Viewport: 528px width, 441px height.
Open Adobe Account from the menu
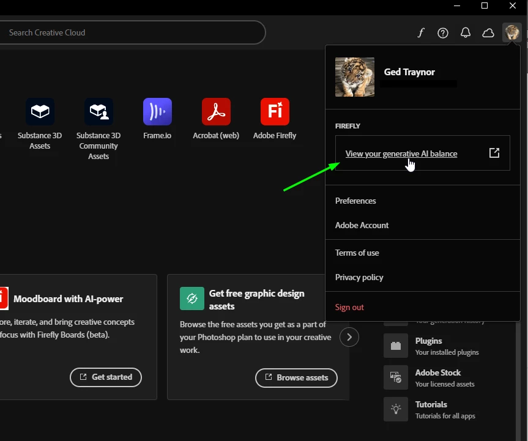tap(362, 225)
